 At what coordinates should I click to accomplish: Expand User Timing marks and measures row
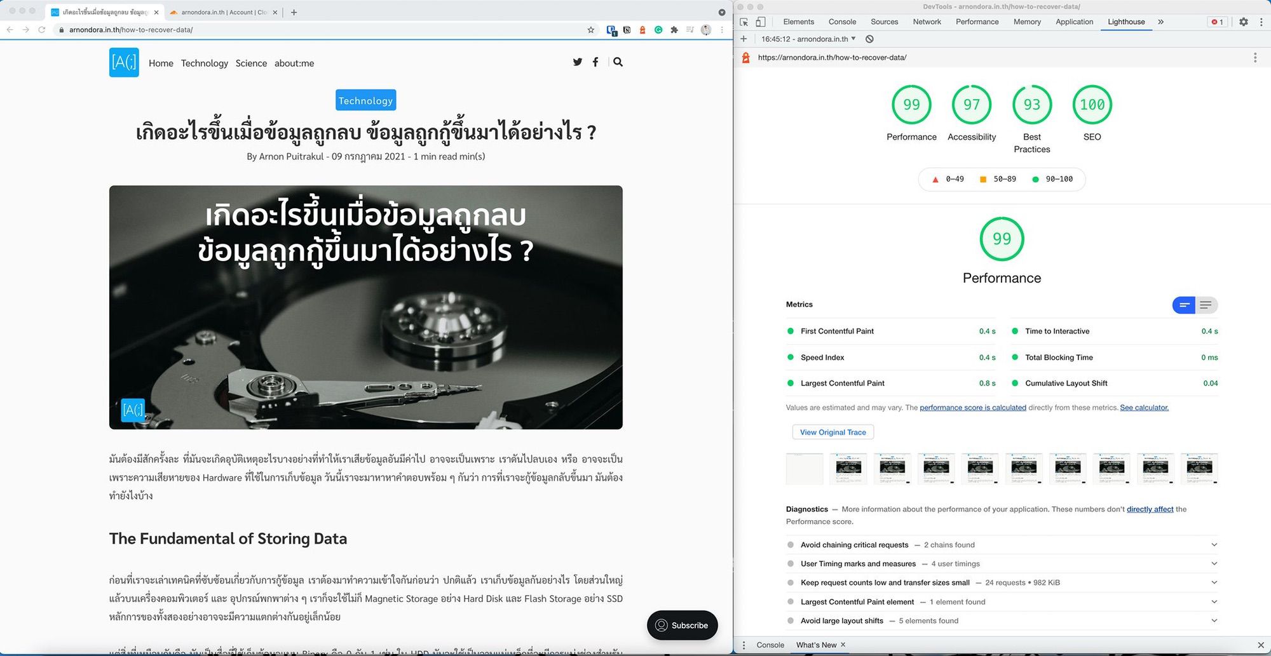(x=1002, y=564)
